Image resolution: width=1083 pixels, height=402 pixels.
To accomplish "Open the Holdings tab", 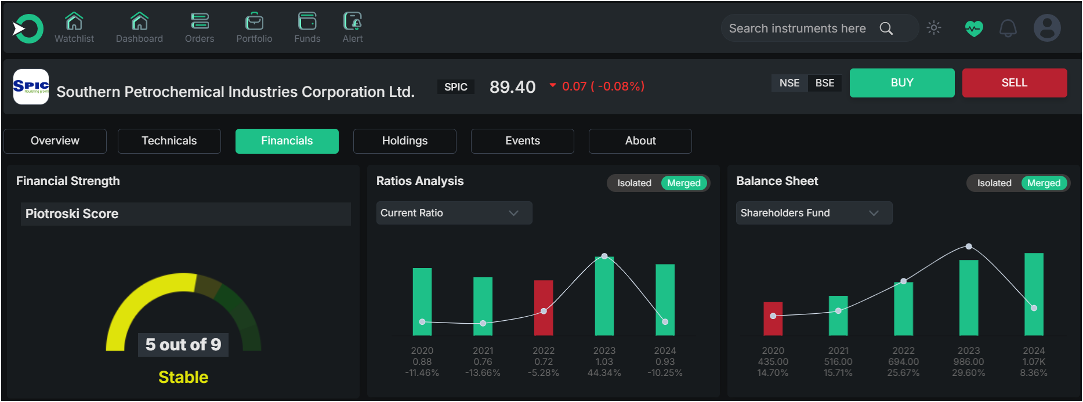I will click(405, 141).
